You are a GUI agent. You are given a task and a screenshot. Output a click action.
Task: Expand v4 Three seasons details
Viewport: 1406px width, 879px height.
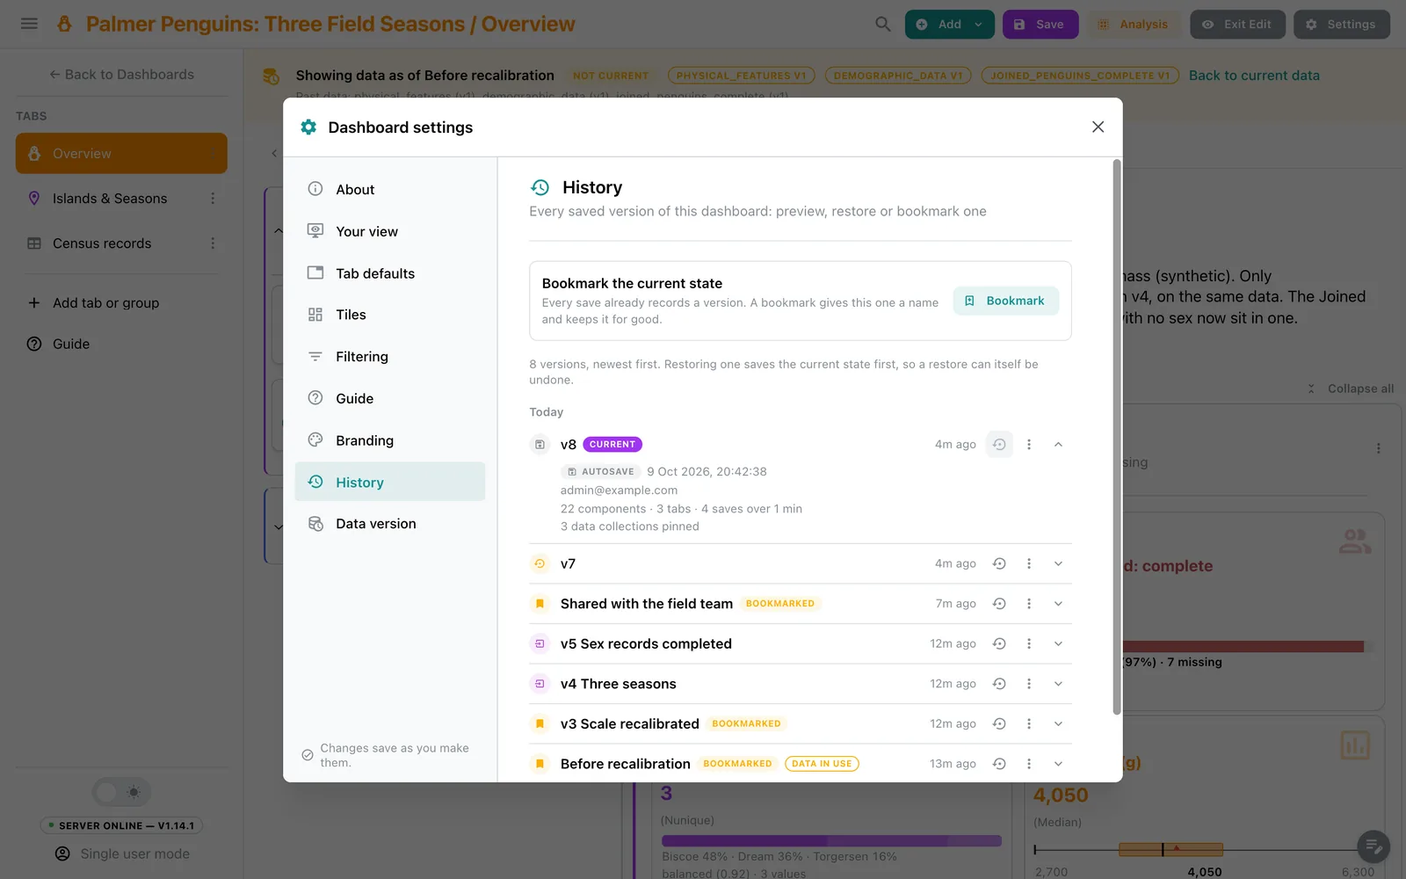coord(1058,684)
